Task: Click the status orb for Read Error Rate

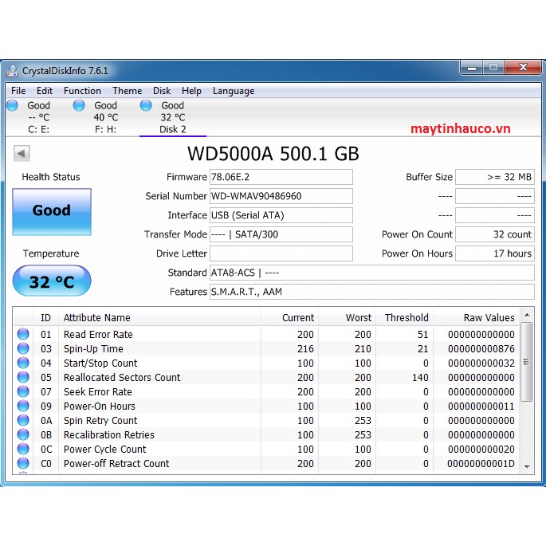Action: tap(23, 335)
